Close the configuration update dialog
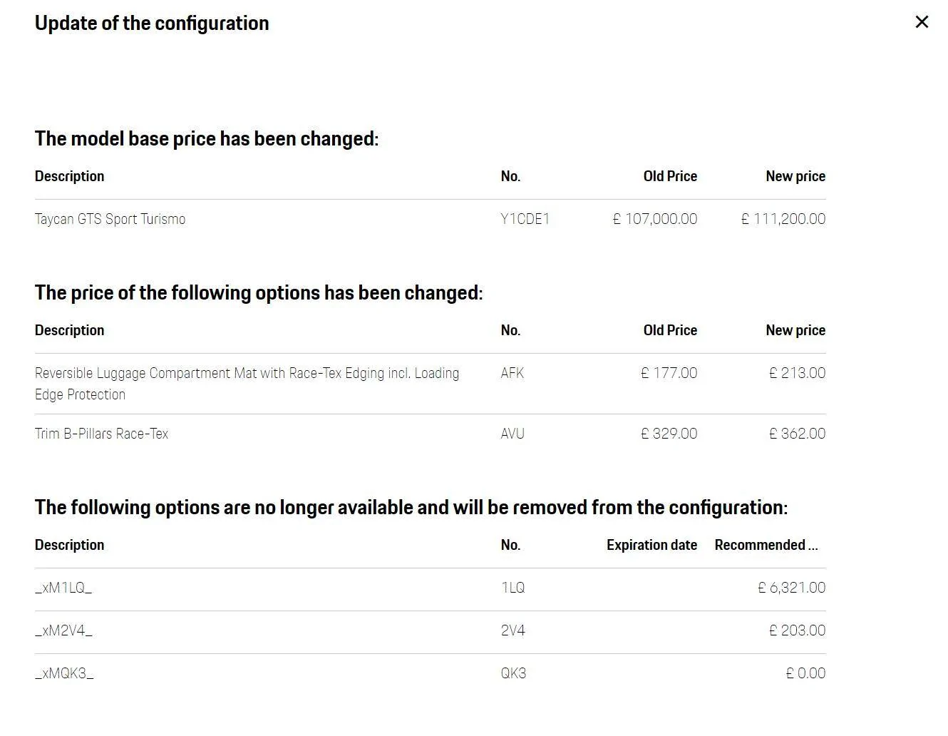 tap(922, 22)
